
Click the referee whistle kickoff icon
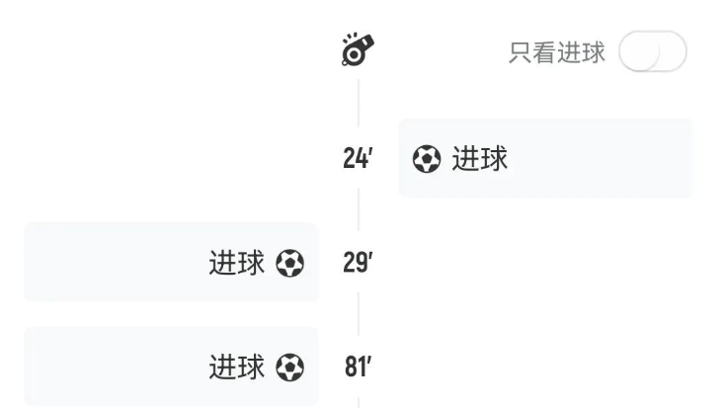(358, 49)
